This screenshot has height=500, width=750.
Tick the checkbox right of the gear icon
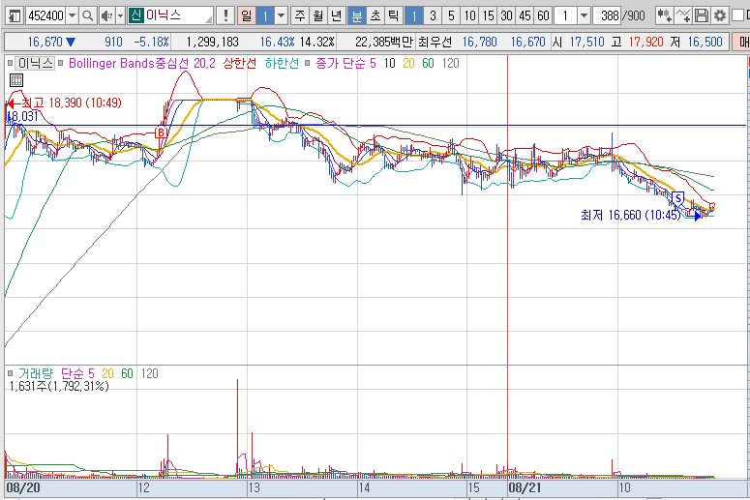(737, 15)
